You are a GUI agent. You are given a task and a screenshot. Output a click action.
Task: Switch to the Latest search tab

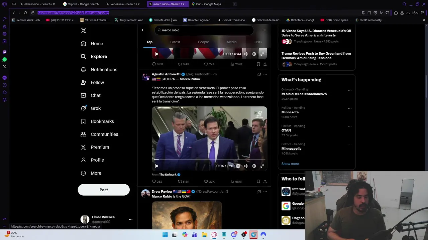(175, 42)
